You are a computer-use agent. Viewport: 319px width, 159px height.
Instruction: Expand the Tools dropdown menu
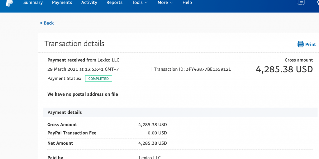[140, 2]
